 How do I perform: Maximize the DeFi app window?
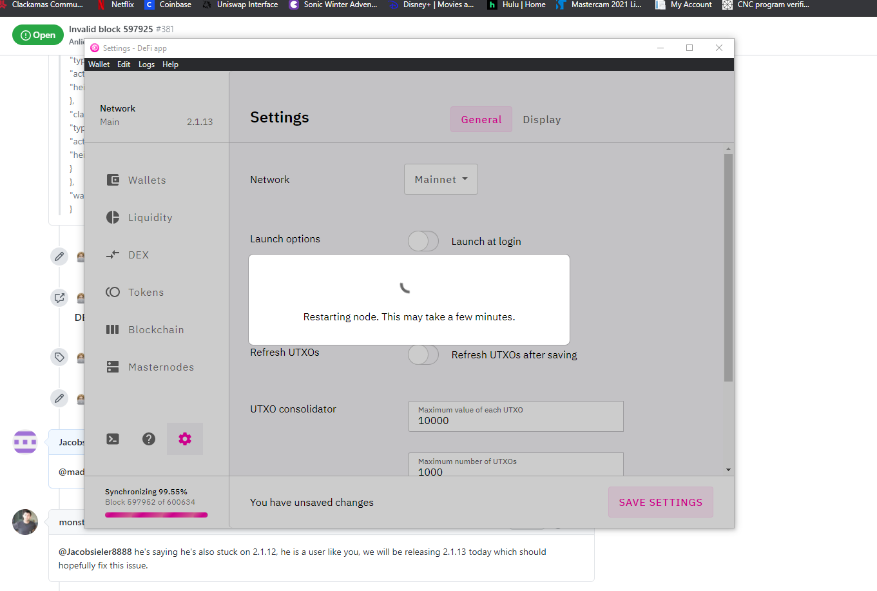tap(689, 48)
